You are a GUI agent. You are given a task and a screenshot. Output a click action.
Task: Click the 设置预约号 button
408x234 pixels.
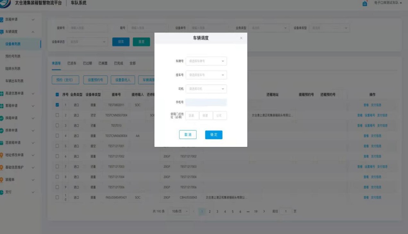[x=95, y=80]
